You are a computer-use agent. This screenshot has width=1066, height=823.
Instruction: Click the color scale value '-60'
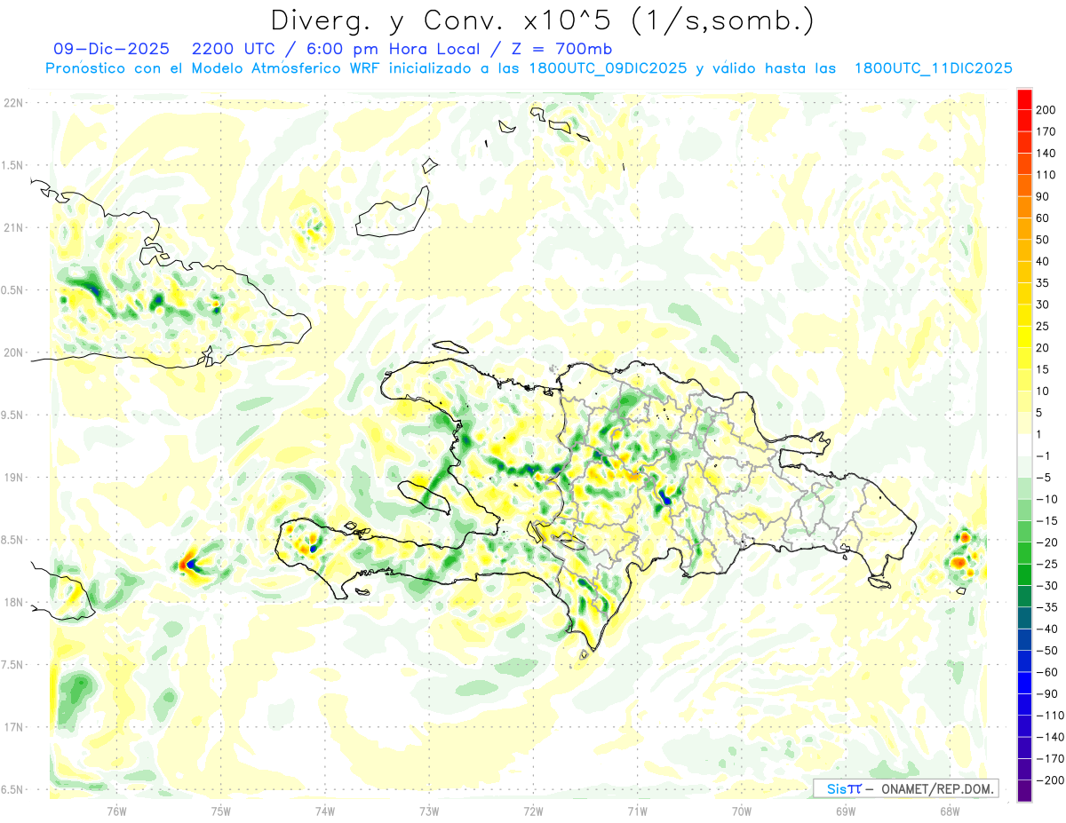[1046, 672]
